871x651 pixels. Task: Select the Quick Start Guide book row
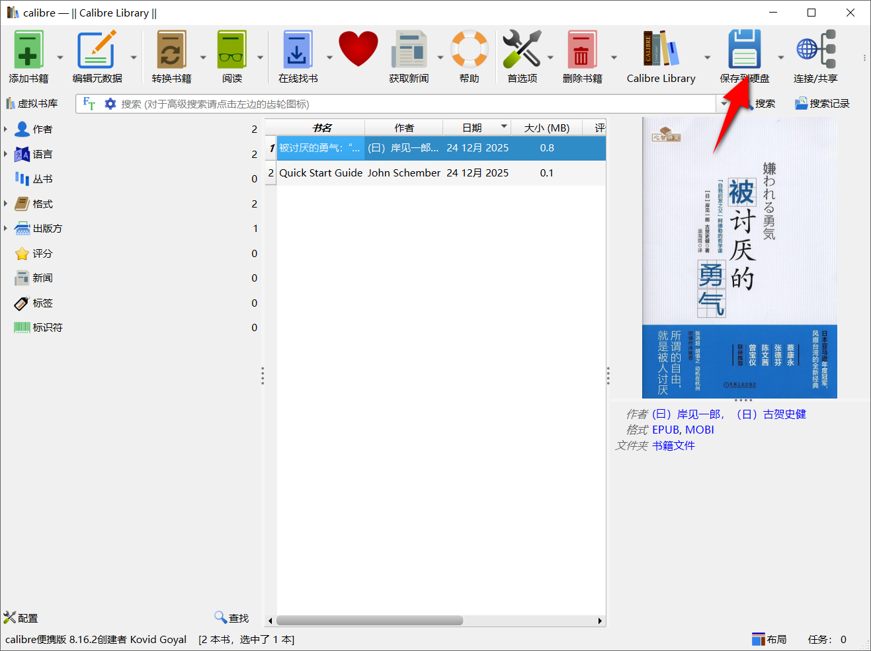click(x=321, y=172)
